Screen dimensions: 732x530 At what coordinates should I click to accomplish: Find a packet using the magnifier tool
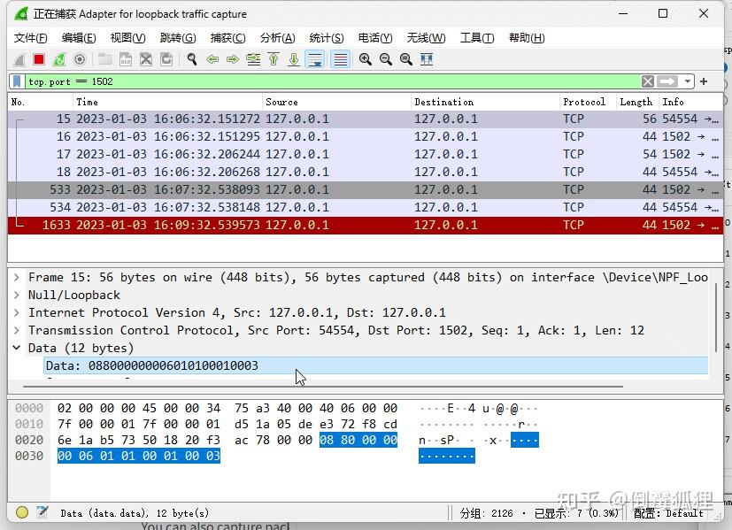[190, 59]
